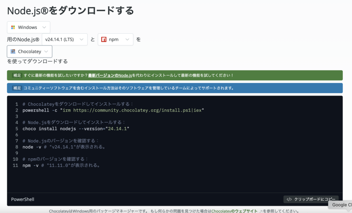Click the 補足 badge in the blue banner
Viewport: 352px width, 213px height.
[x=17, y=88]
